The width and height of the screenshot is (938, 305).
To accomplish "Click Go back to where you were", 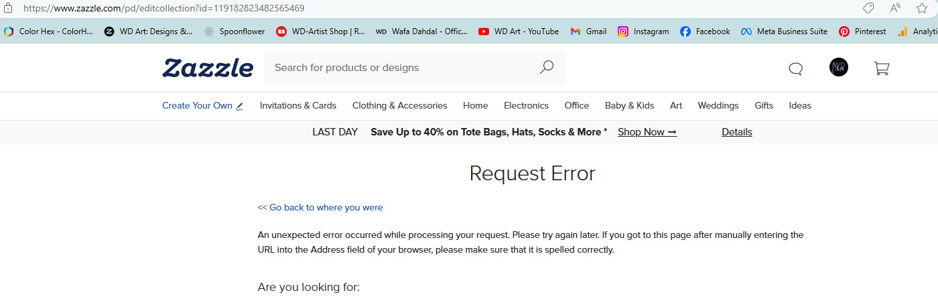I will tap(320, 208).
